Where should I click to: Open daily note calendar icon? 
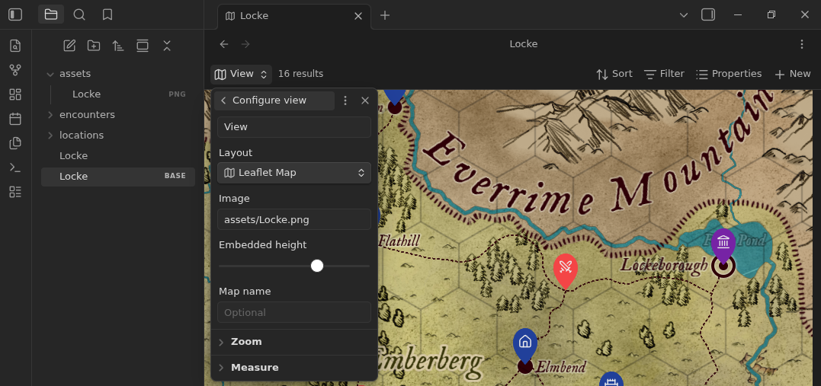click(15, 119)
